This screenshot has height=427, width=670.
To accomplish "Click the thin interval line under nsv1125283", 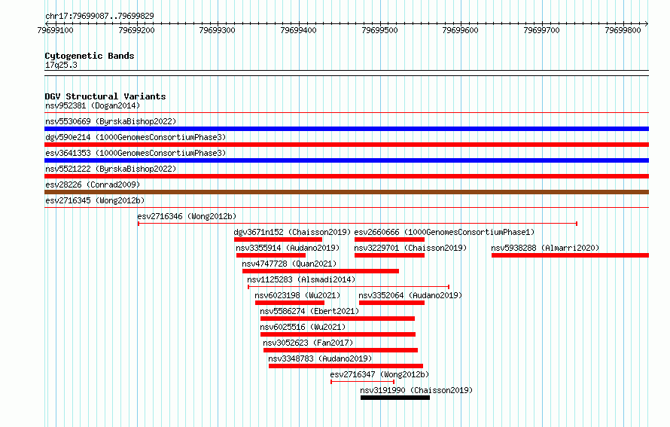I will point(349,287).
